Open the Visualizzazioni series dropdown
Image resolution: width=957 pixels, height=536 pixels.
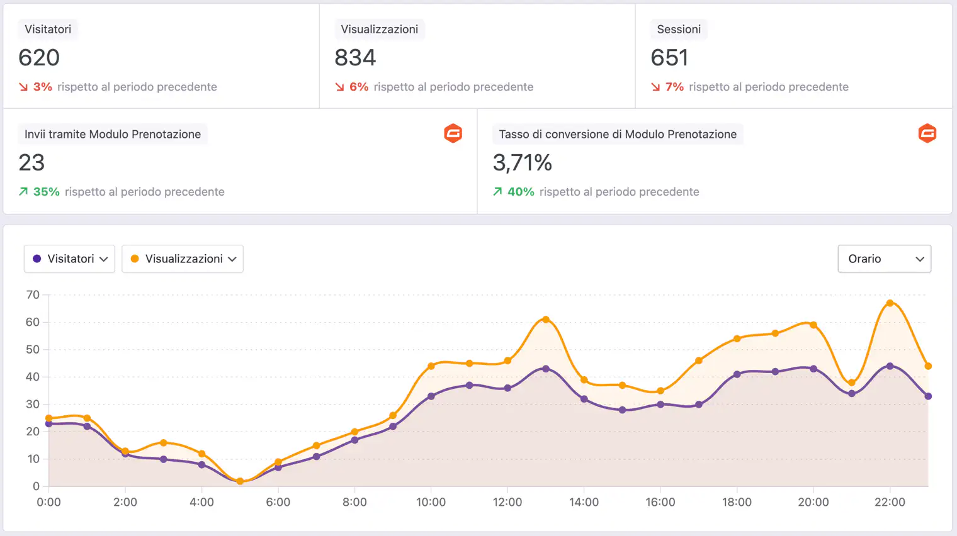pyautogui.click(x=183, y=259)
